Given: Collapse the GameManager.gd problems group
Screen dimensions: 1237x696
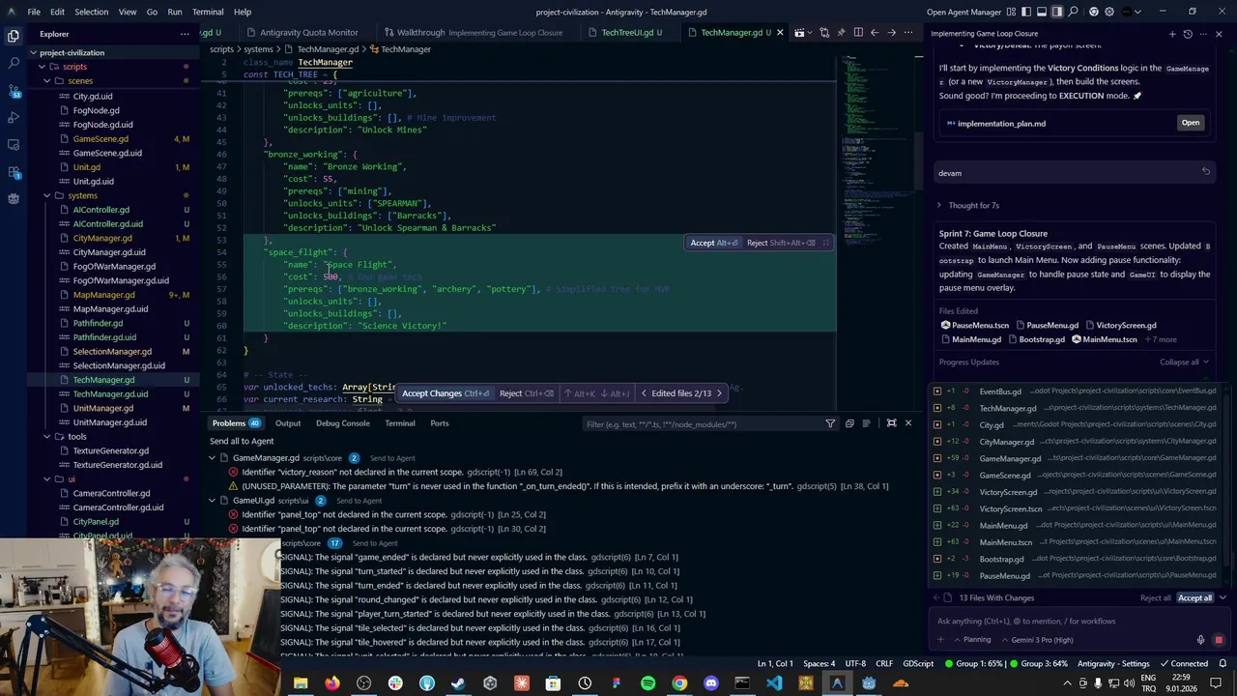Looking at the screenshot, I should [213, 458].
